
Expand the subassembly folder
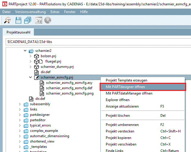pos(20,104)
